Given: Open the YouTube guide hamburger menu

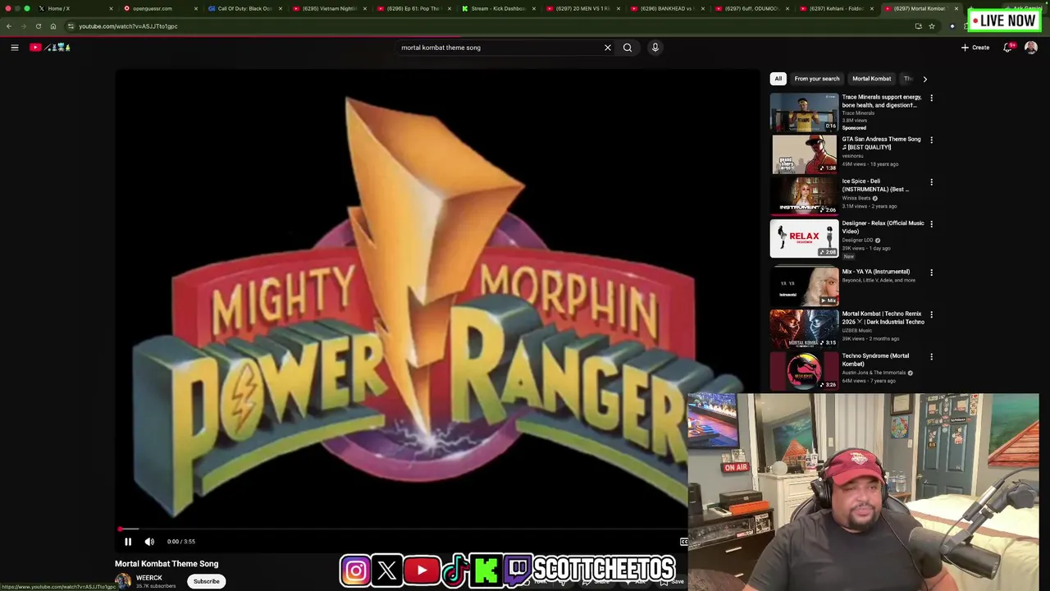Looking at the screenshot, I should pos(15,48).
